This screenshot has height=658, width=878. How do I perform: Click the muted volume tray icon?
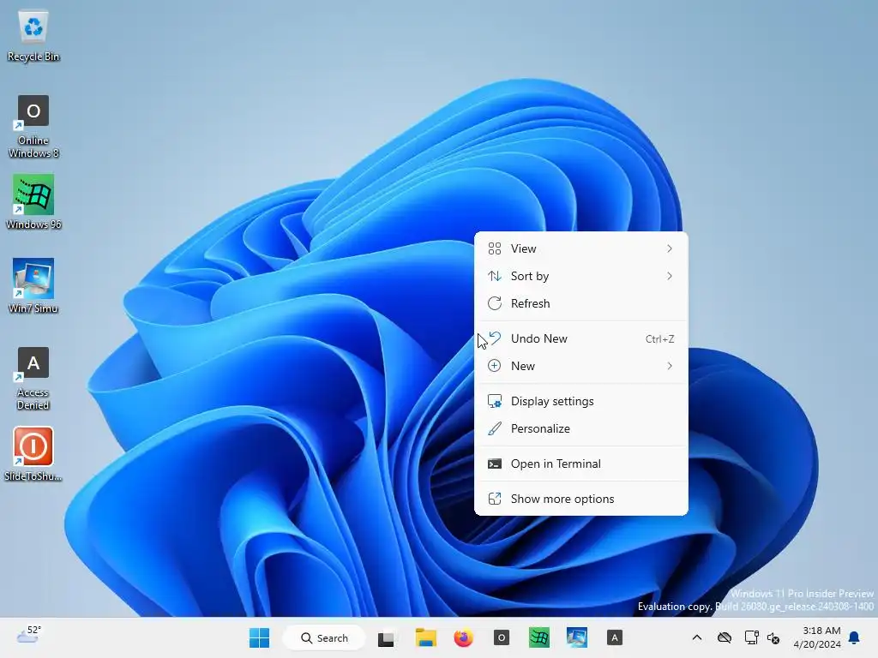(773, 637)
